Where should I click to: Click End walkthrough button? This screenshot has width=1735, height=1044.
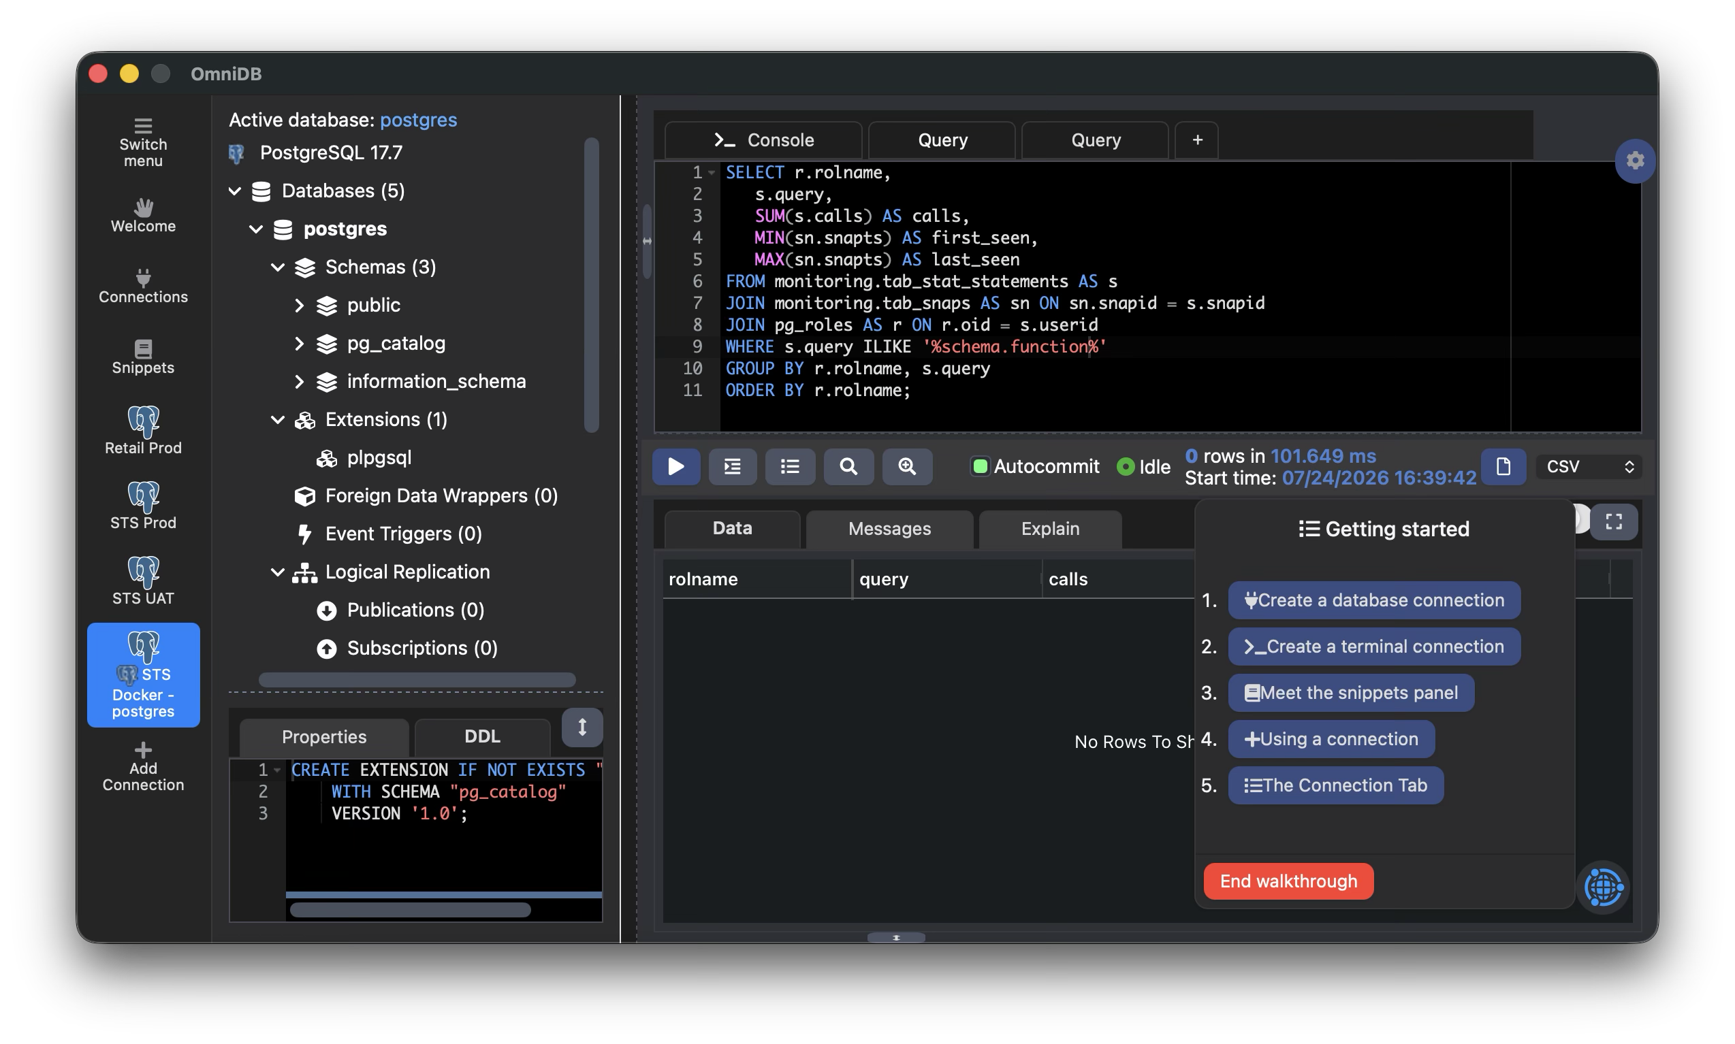pyautogui.click(x=1288, y=881)
